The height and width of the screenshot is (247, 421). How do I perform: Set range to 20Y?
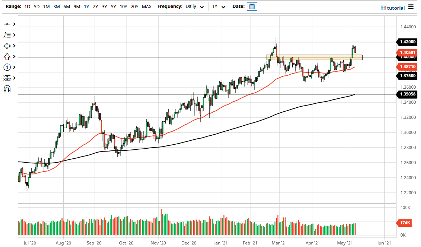click(x=134, y=7)
